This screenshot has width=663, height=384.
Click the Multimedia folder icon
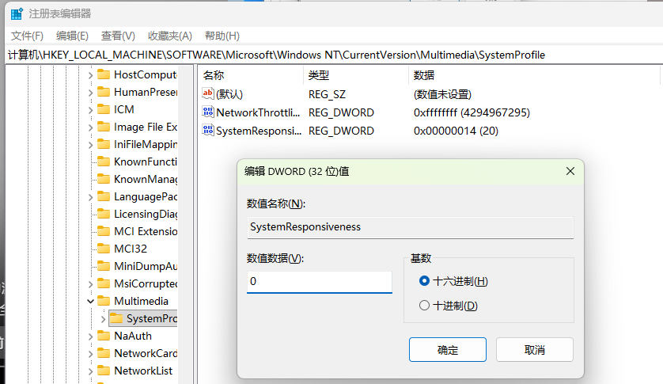coord(104,301)
